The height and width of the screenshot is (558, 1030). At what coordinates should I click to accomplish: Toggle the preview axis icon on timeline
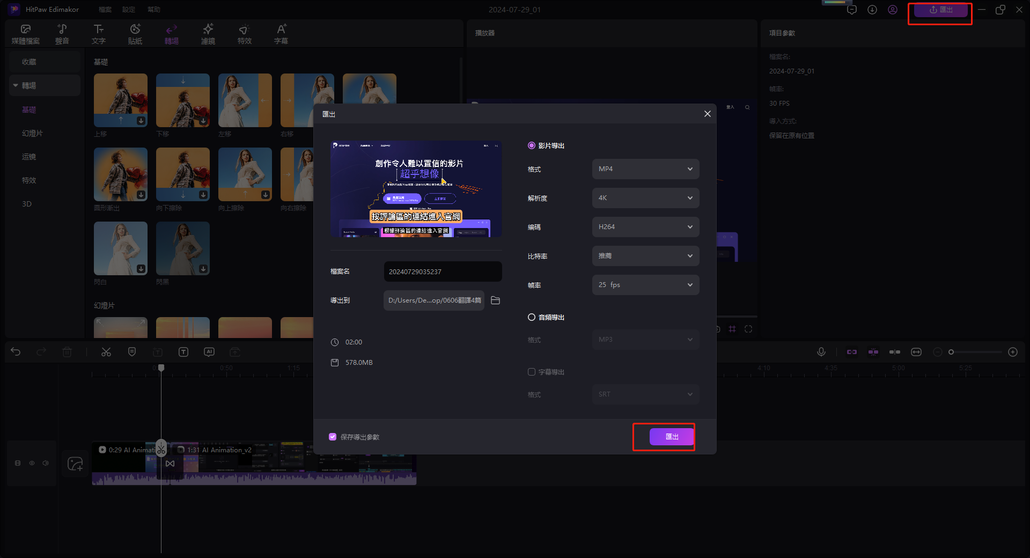click(x=895, y=352)
